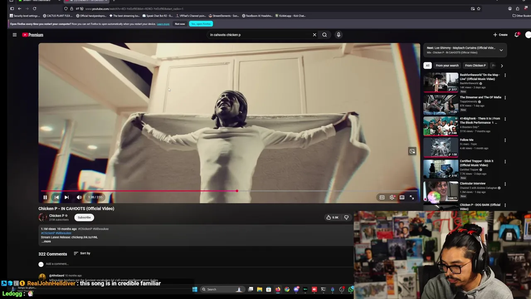Viewport: 531px width, 299px height.
Task: Open the Kicklet.app bookmark
Action: (x=290, y=16)
